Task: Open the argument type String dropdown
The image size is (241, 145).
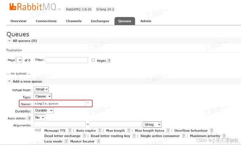Action: pyautogui.click(x=152, y=125)
